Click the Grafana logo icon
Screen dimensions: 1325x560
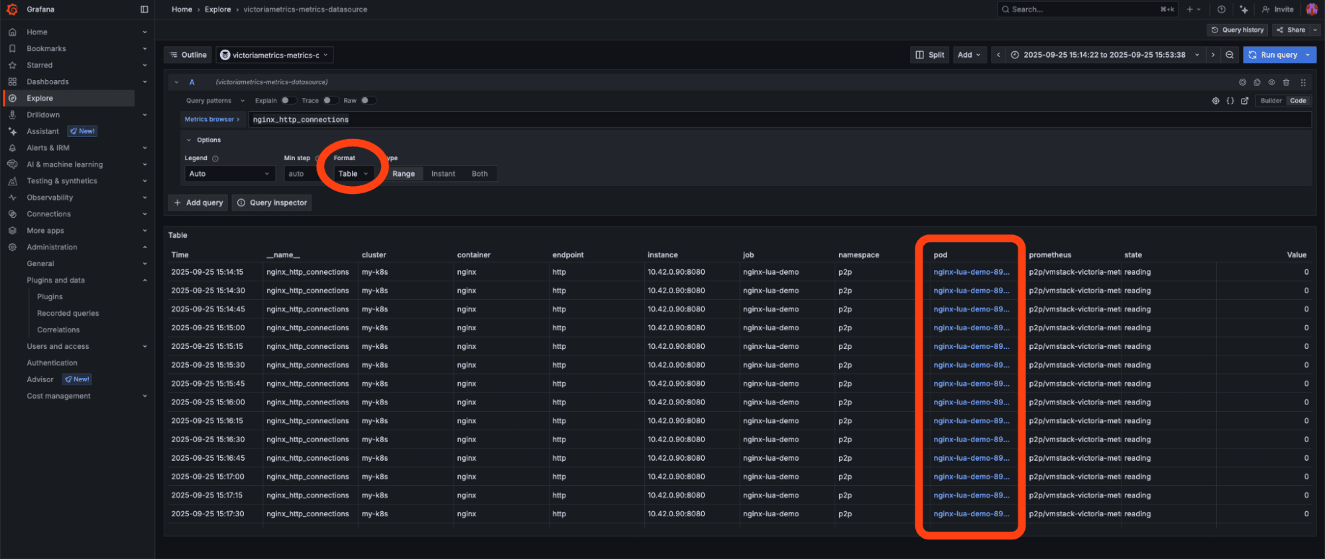click(x=12, y=9)
